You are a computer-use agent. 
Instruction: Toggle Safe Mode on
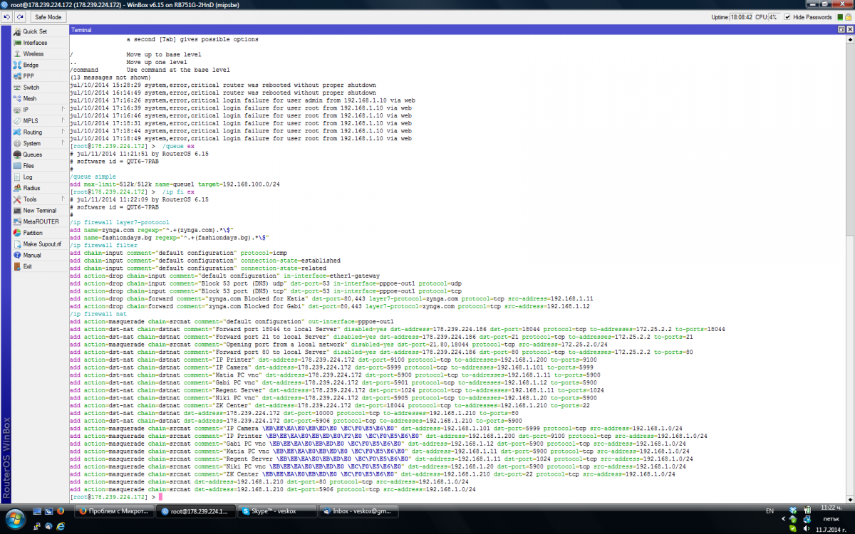[48, 16]
